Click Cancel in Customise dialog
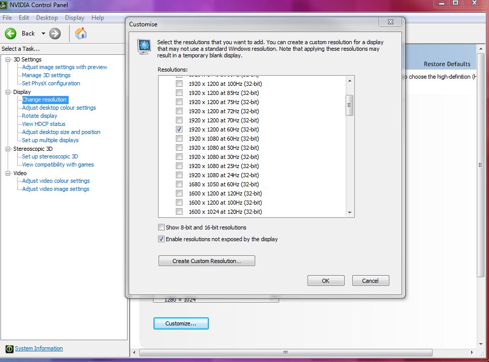Screen dimensions: 489x362 click(x=371, y=281)
